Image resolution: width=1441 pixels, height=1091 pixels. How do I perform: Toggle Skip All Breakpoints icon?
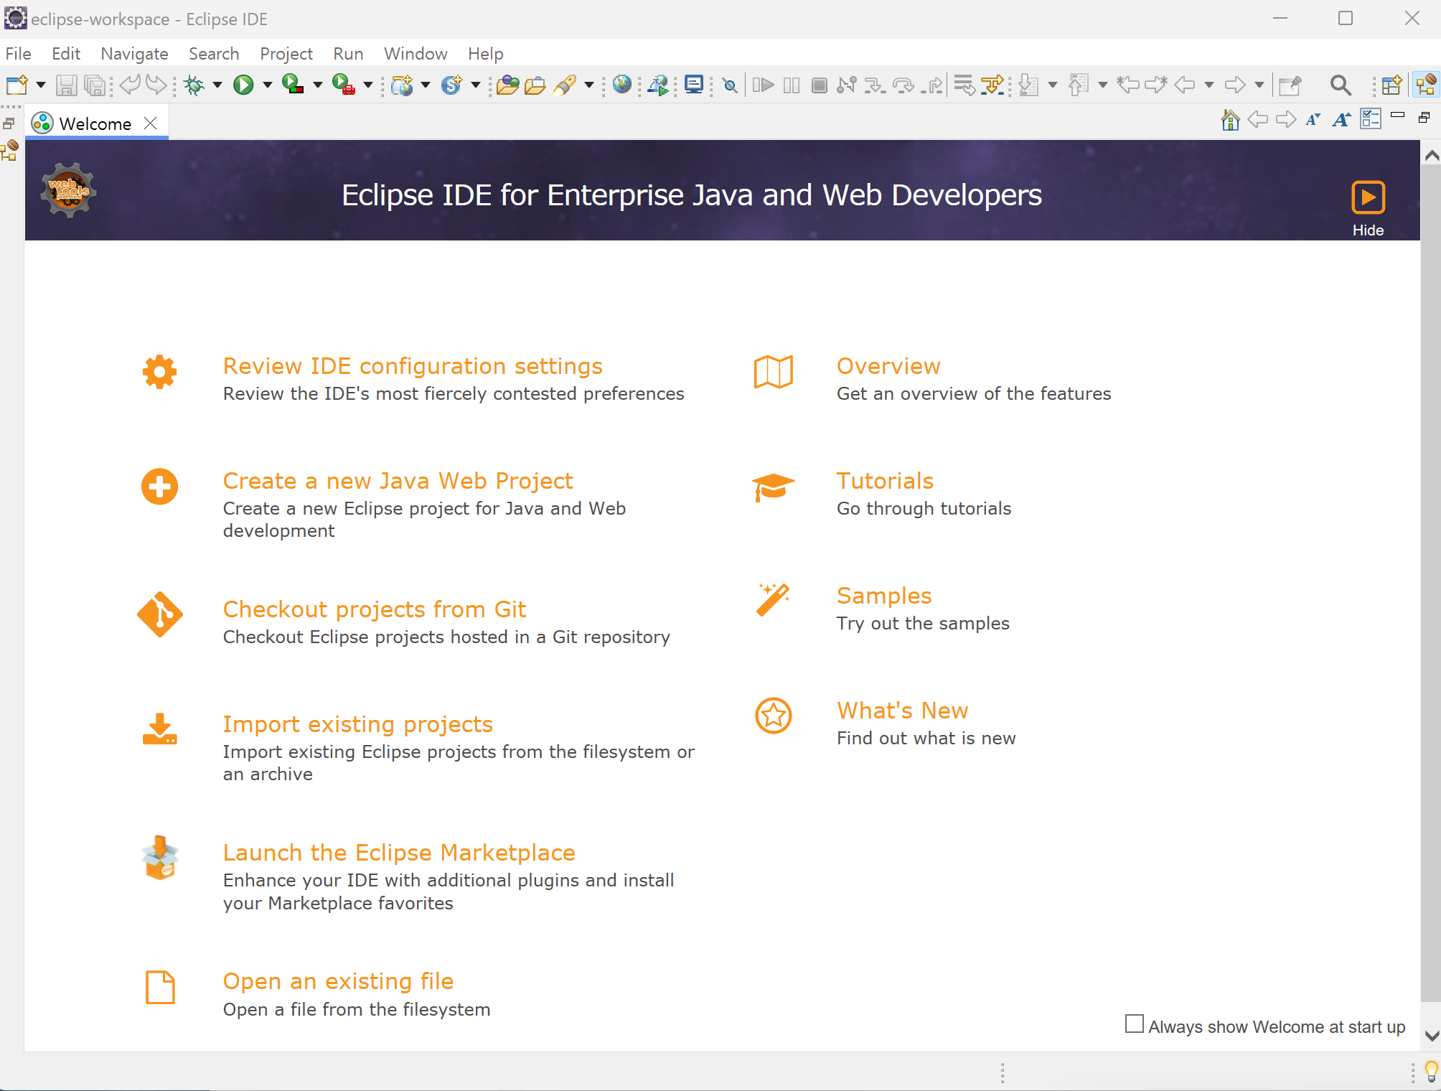[730, 85]
